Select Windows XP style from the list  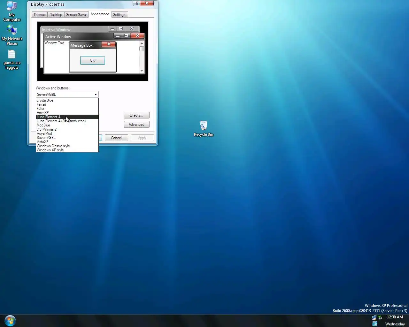coord(67,150)
